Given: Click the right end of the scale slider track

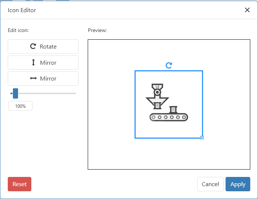Looking at the screenshot, I should pyautogui.click(x=75, y=93).
